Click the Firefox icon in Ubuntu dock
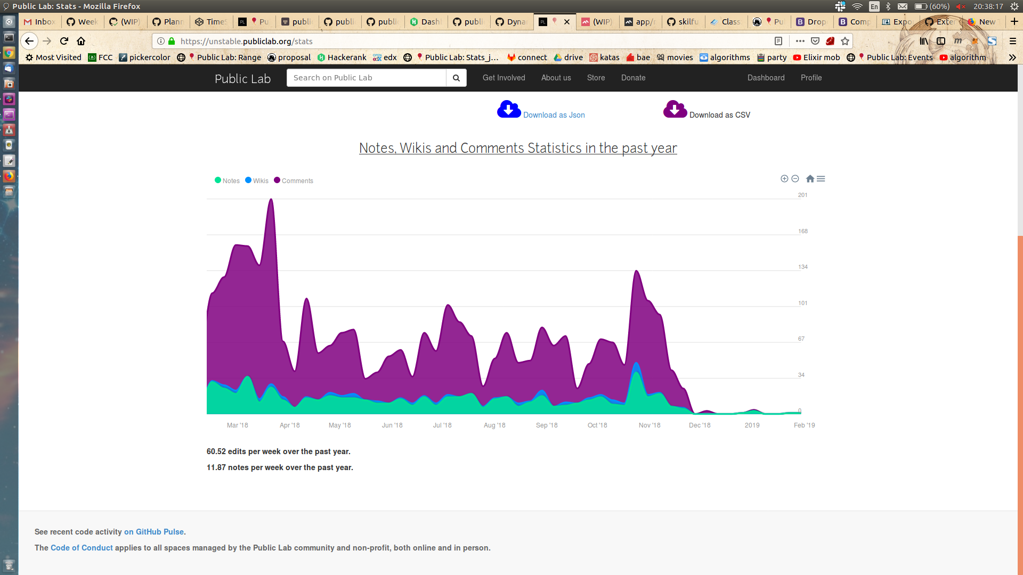Viewport: 1023px width, 575px height. click(x=9, y=176)
